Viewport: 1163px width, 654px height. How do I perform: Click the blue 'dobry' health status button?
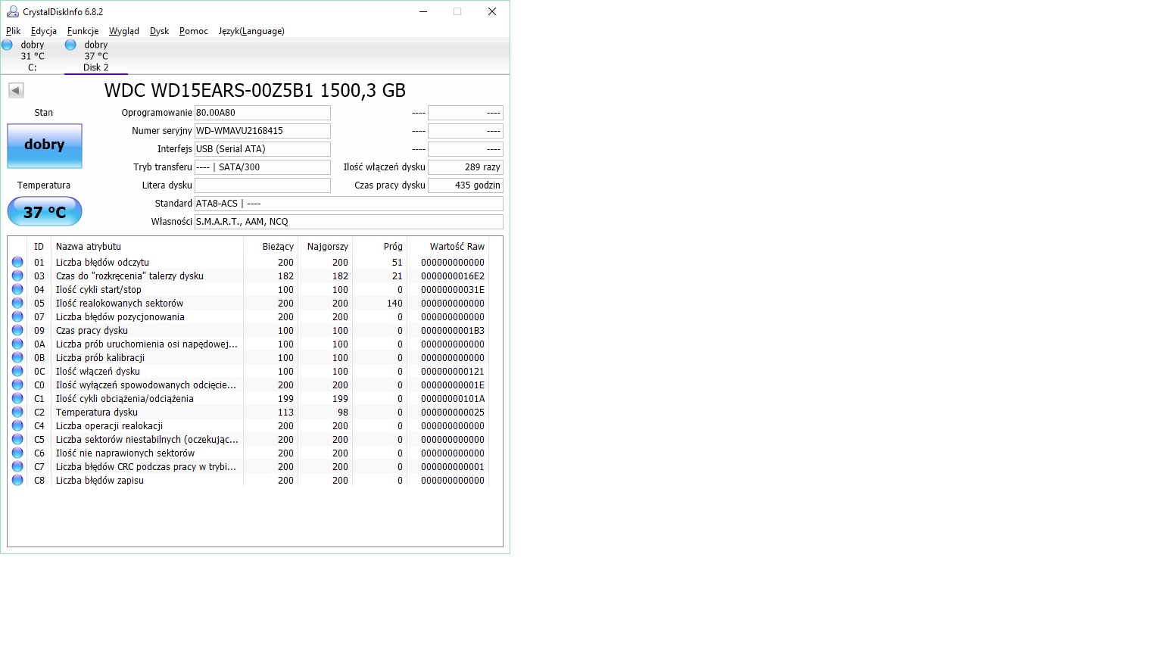click(x=45, y=145)
